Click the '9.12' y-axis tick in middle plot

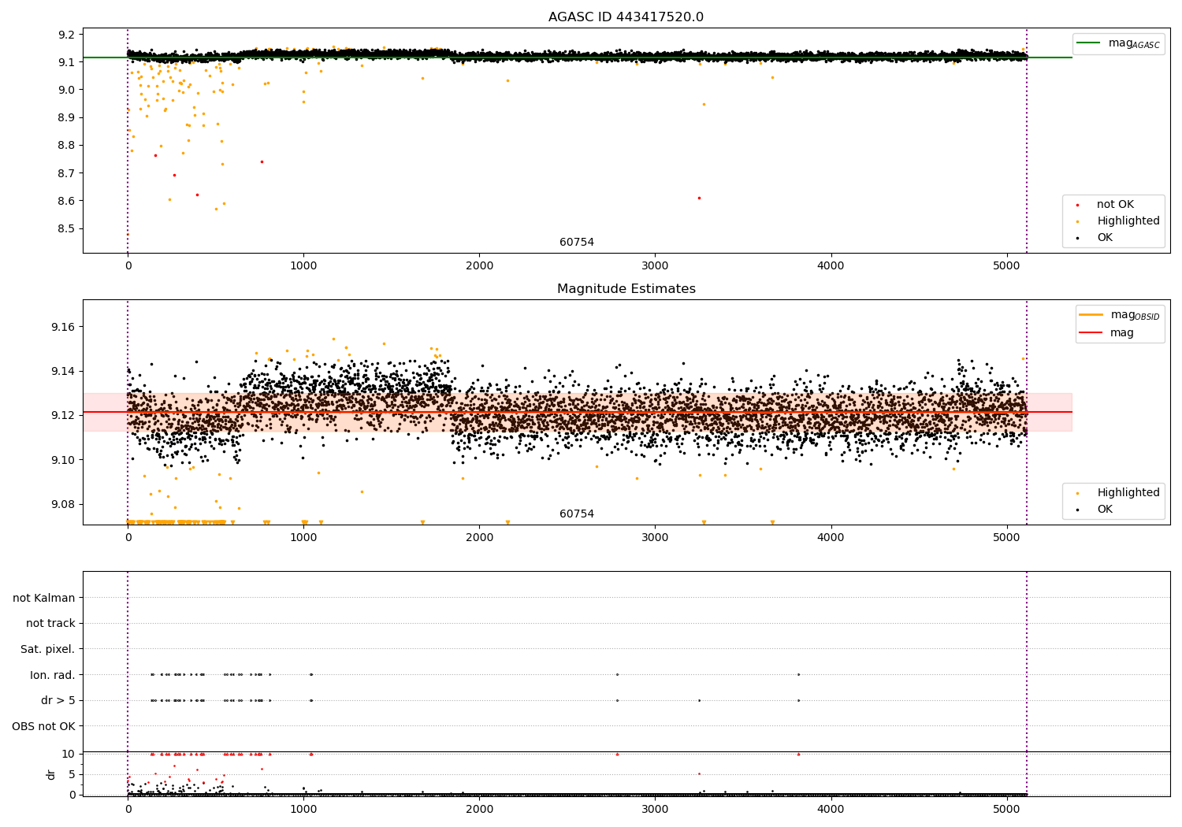point(63,416)
